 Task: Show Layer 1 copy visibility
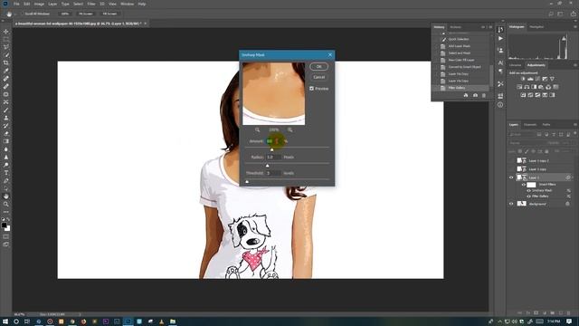pyautogui.click(x=511, y=169)
